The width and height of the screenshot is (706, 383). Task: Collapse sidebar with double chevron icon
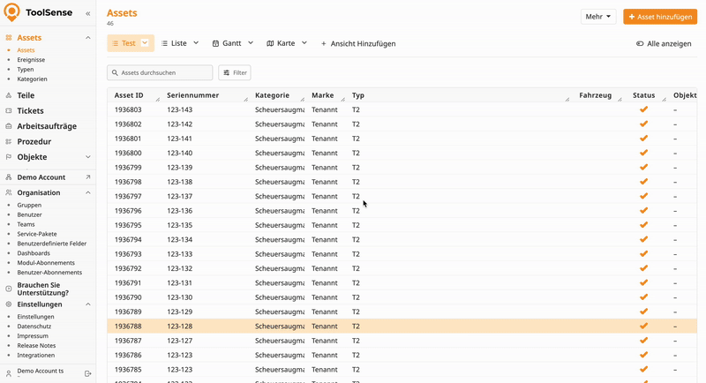pos(87,14)
